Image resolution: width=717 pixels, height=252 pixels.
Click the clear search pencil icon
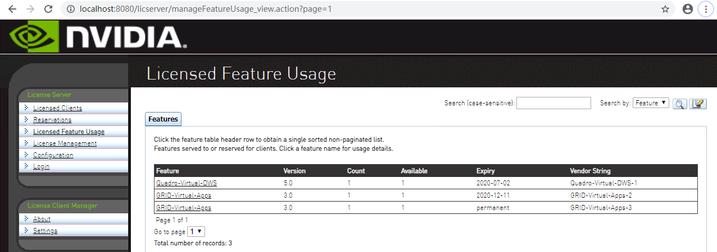coord(698,104)
